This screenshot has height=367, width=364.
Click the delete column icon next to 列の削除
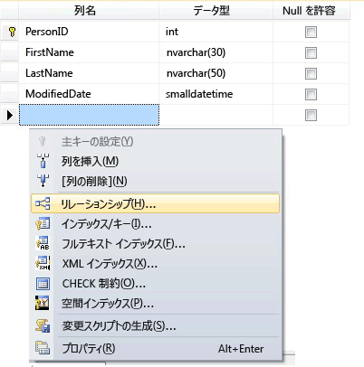(43, 181)
